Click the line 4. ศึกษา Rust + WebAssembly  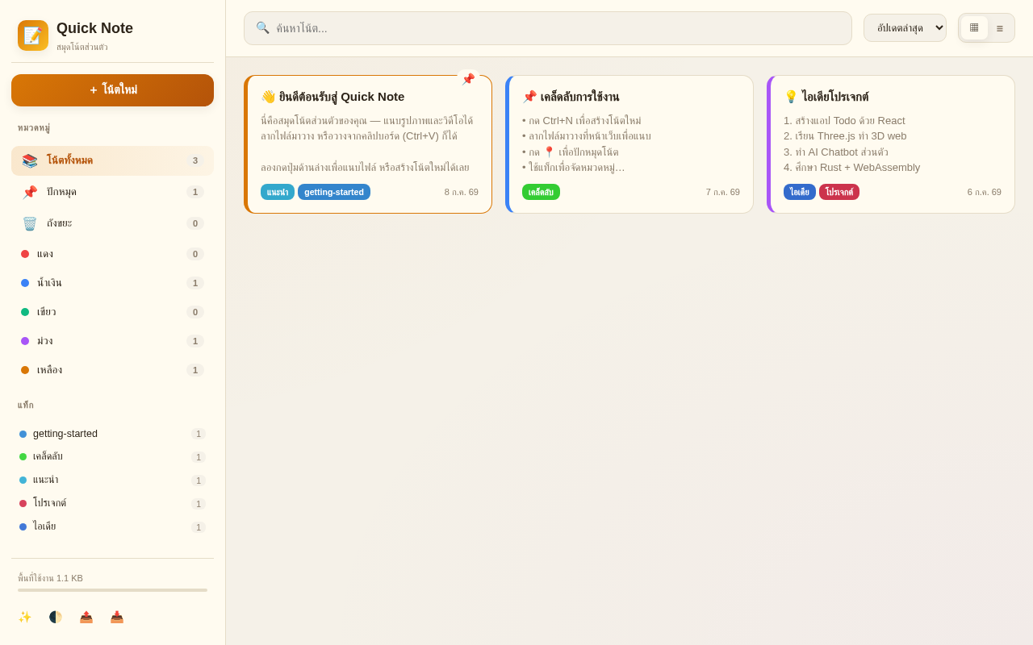pyautogui.click(x=851, y=168)
